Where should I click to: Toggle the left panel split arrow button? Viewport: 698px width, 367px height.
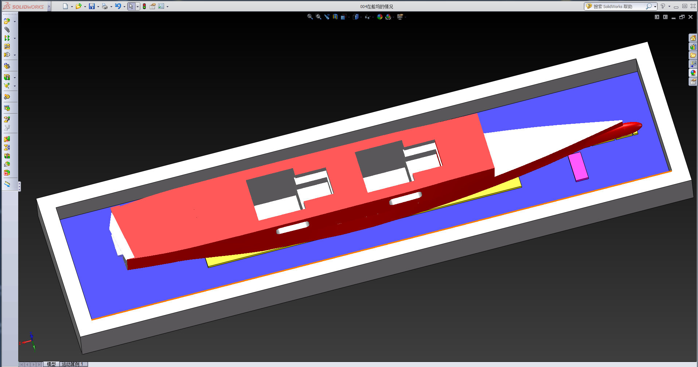pyautogui.click(x=657, y=17)
